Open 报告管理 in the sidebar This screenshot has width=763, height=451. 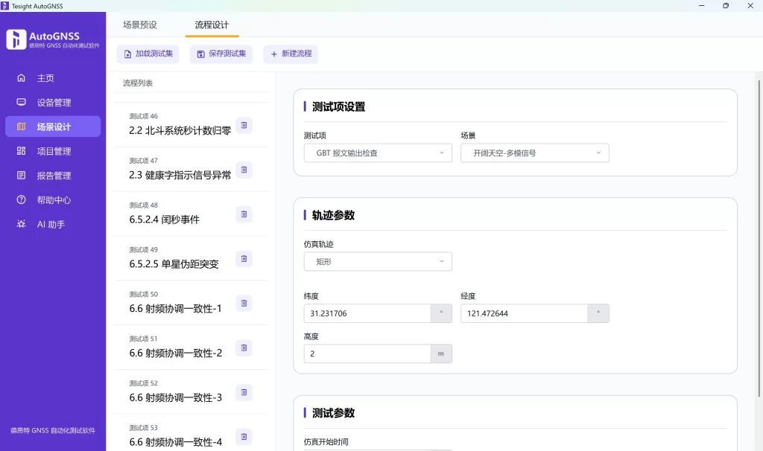click(53, 175)
